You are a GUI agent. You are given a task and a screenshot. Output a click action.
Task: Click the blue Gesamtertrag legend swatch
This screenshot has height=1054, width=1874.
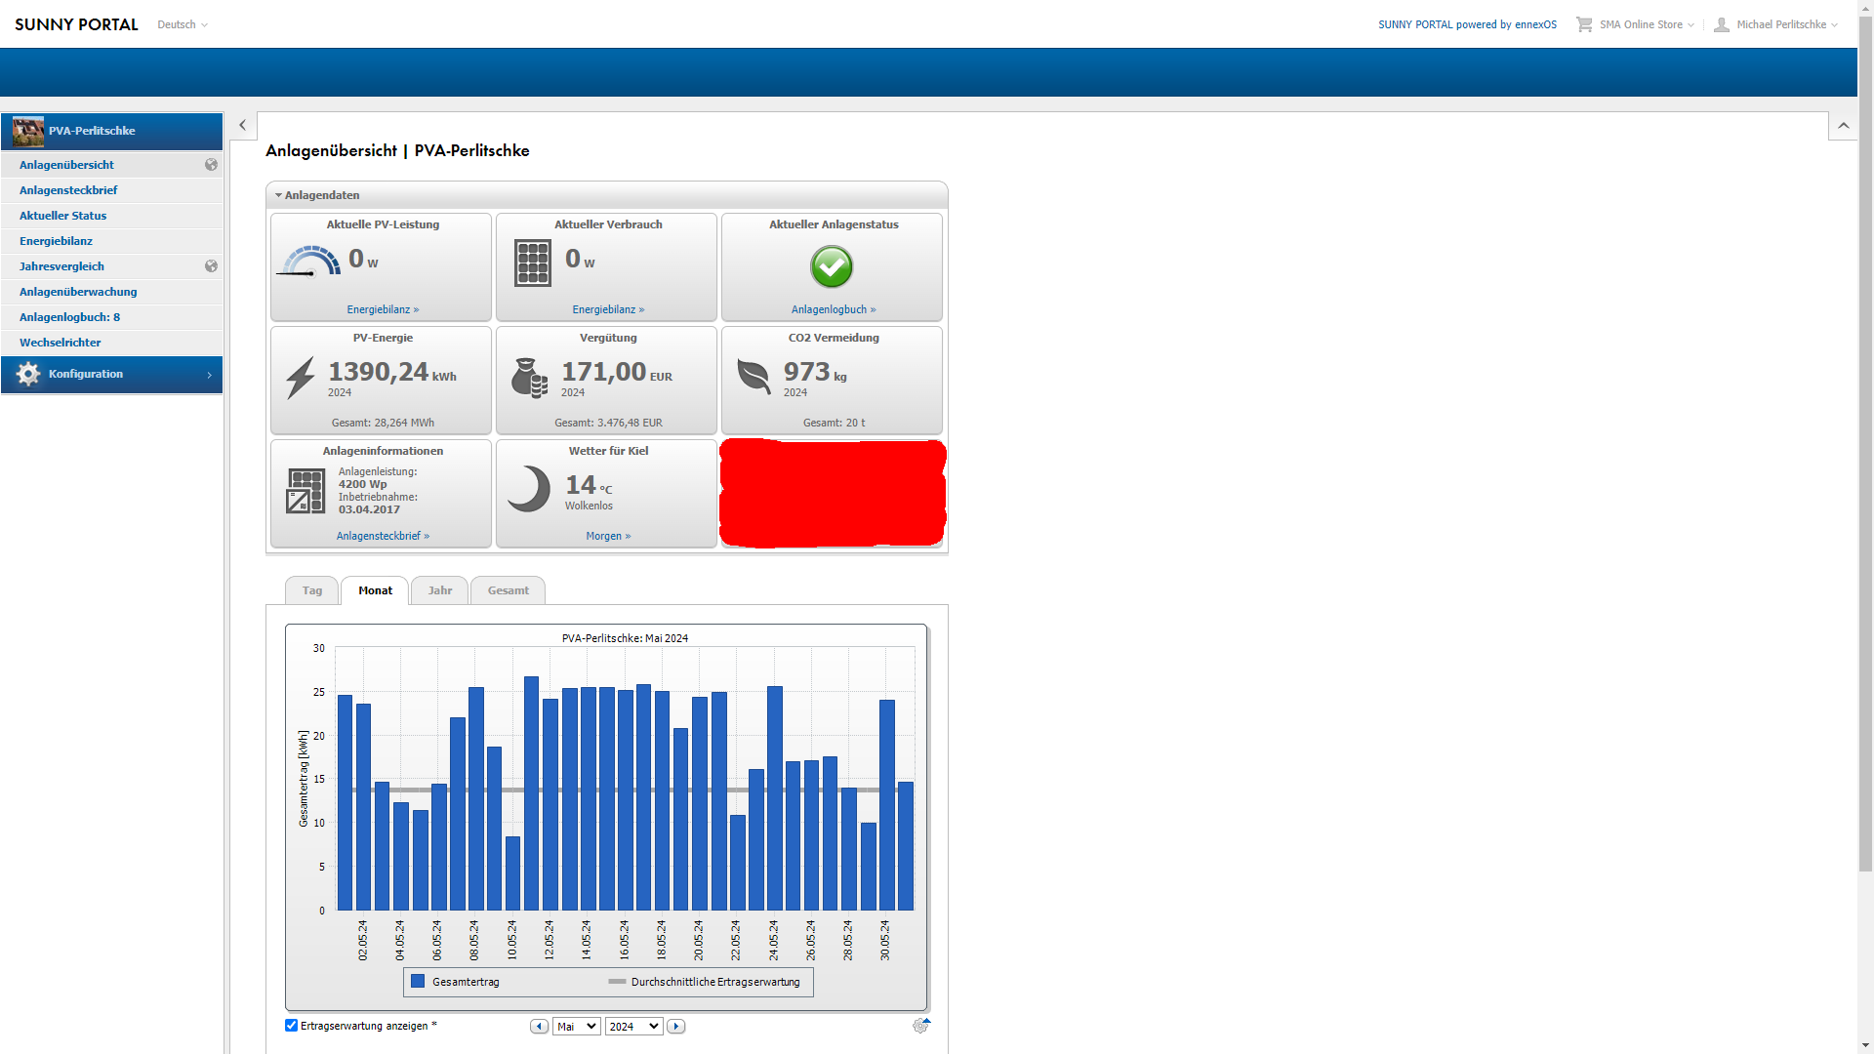point(418,982)
